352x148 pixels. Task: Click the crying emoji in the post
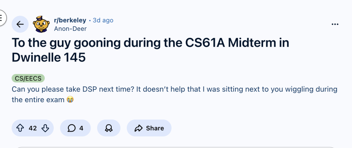point(70,100)
